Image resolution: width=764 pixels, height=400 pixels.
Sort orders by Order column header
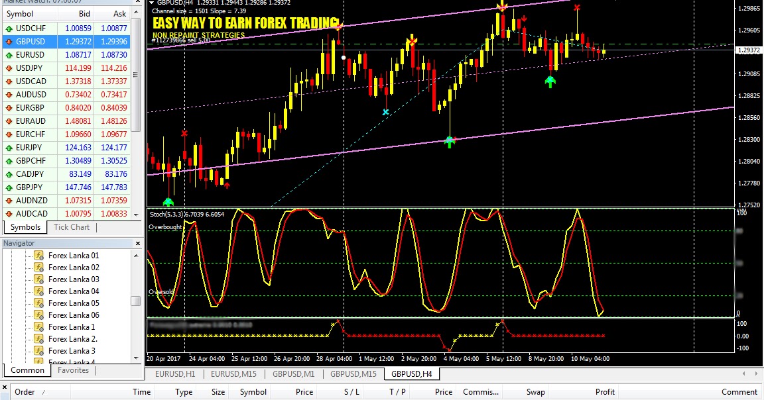40,392
